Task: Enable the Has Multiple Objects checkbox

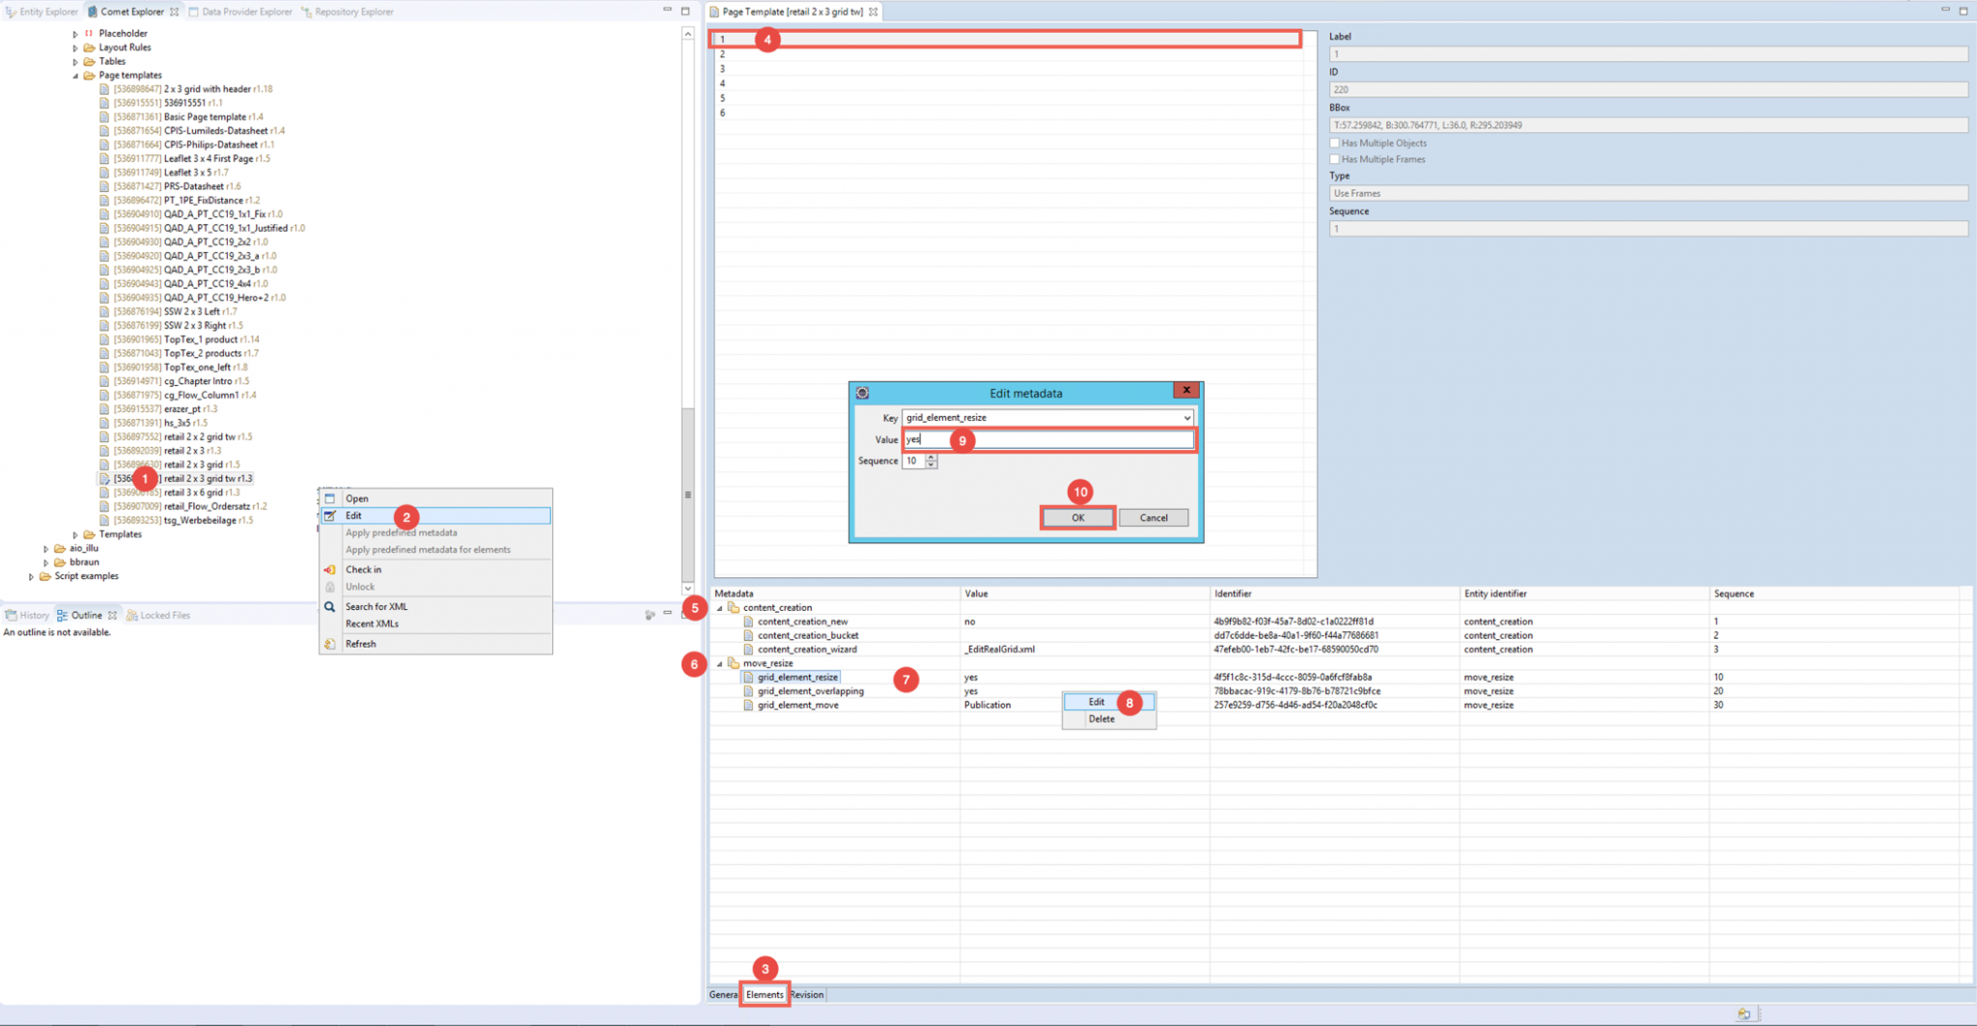Action: point(1335,142)
